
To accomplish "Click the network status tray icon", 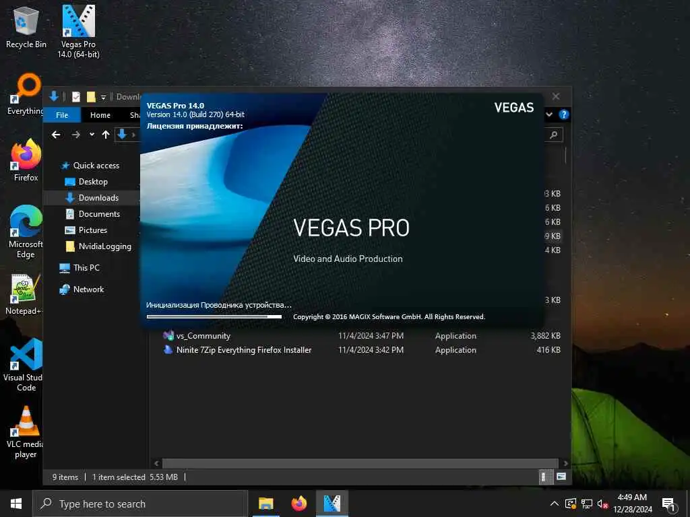I will (x=587, y=504).
